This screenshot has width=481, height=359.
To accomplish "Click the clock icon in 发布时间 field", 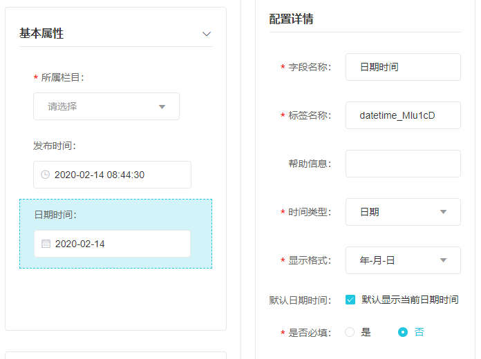I will pyautogui.click(x=46, y=175).
